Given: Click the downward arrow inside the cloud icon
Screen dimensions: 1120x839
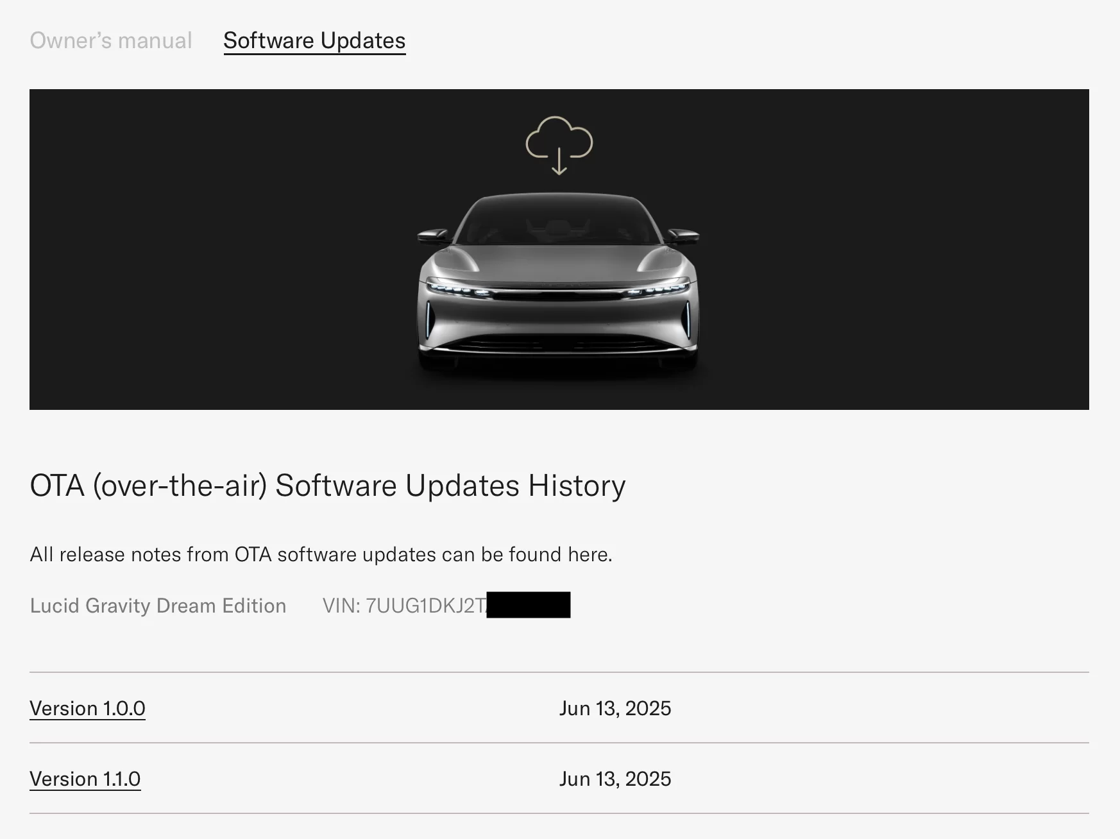Looking at the screenshot, I should coord(559,161).
